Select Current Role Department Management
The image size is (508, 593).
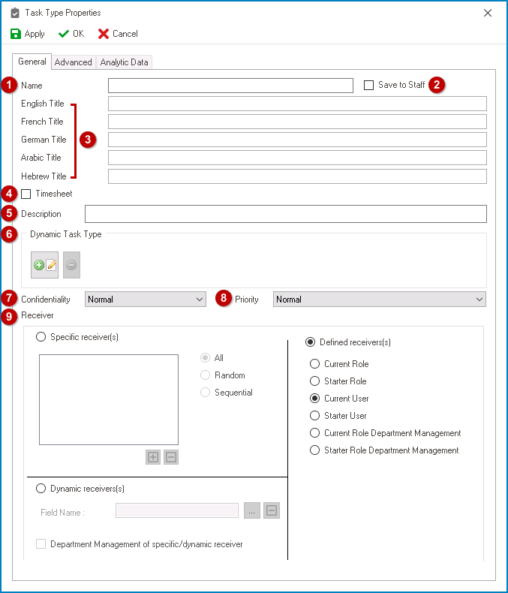click(x=314, y=432)
